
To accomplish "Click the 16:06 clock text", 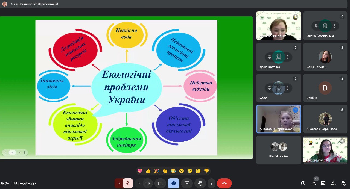I will [x=5, y=183].
